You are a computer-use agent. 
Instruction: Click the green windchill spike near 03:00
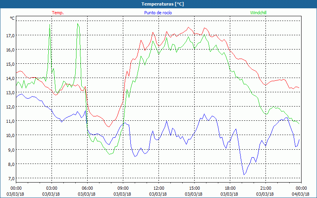(x=50, y=25)
